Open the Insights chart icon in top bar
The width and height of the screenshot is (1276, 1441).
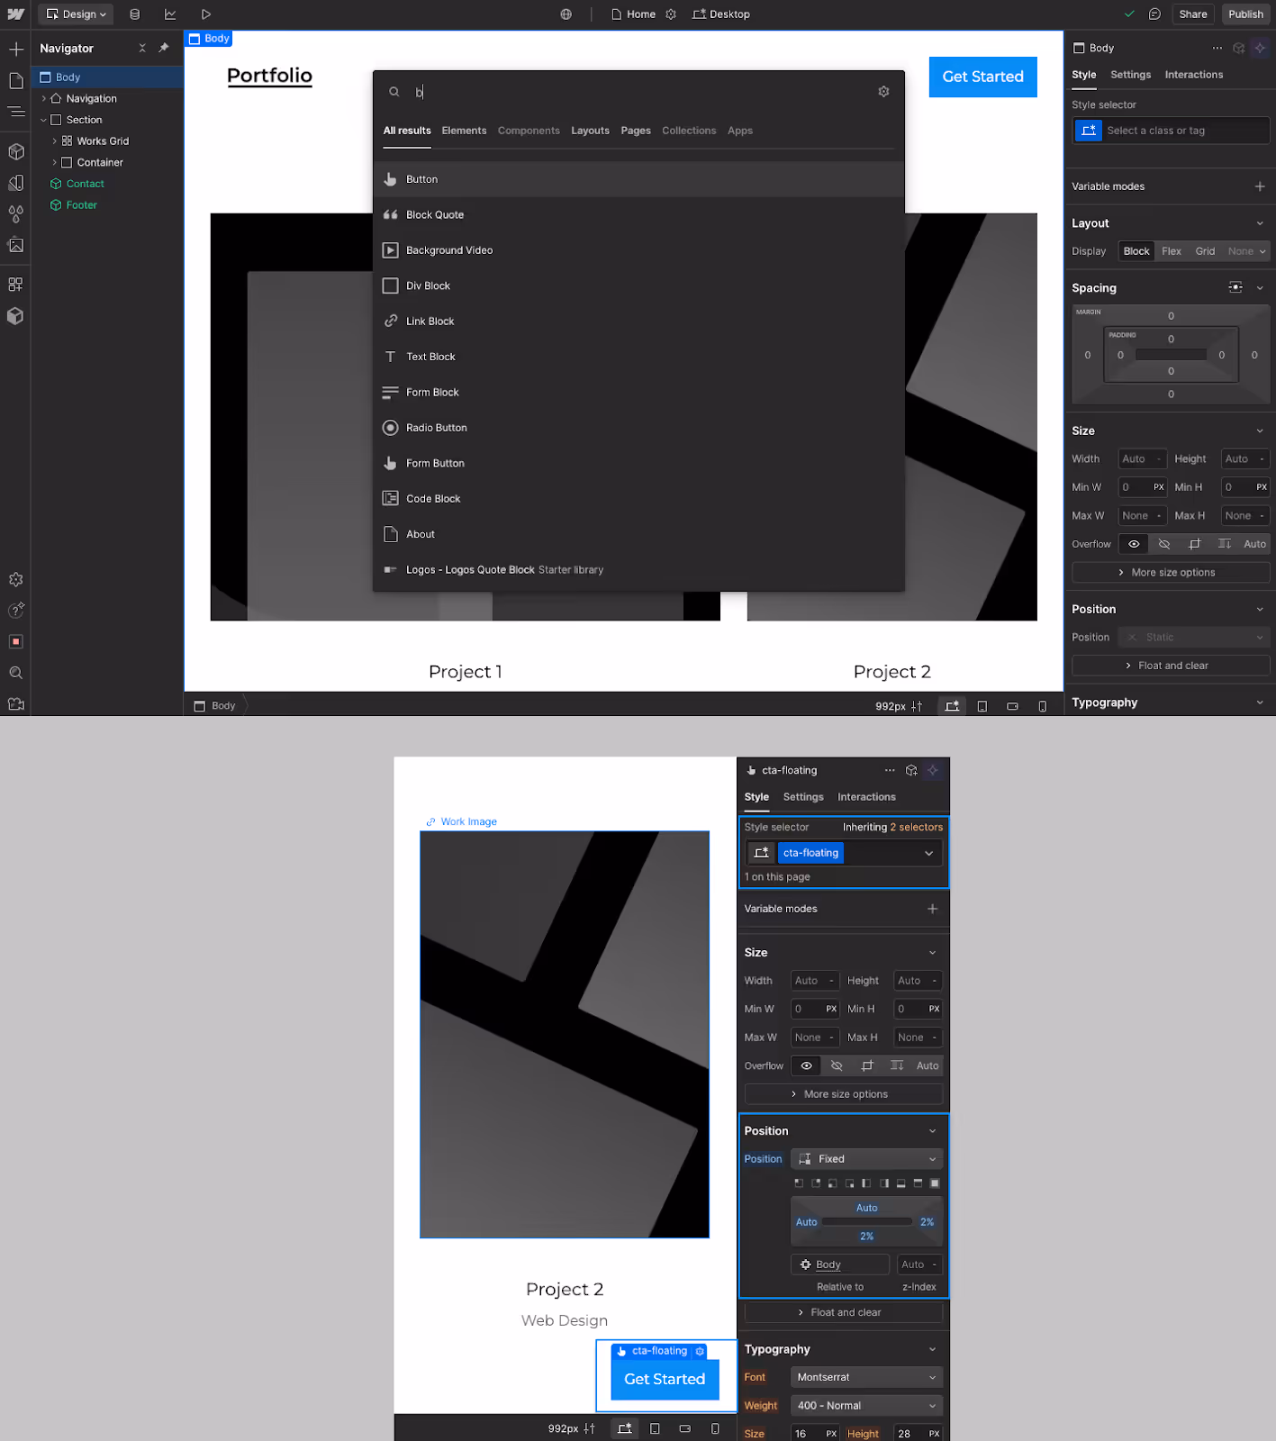click(x=170, y=14)
